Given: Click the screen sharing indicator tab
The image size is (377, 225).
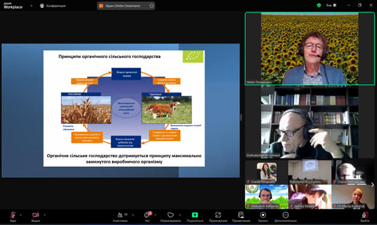Looking at the screenshot, I should click(126, 6).
